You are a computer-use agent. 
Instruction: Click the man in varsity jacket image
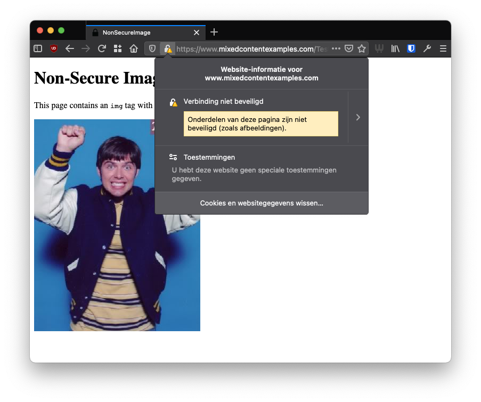coord(117,225)
